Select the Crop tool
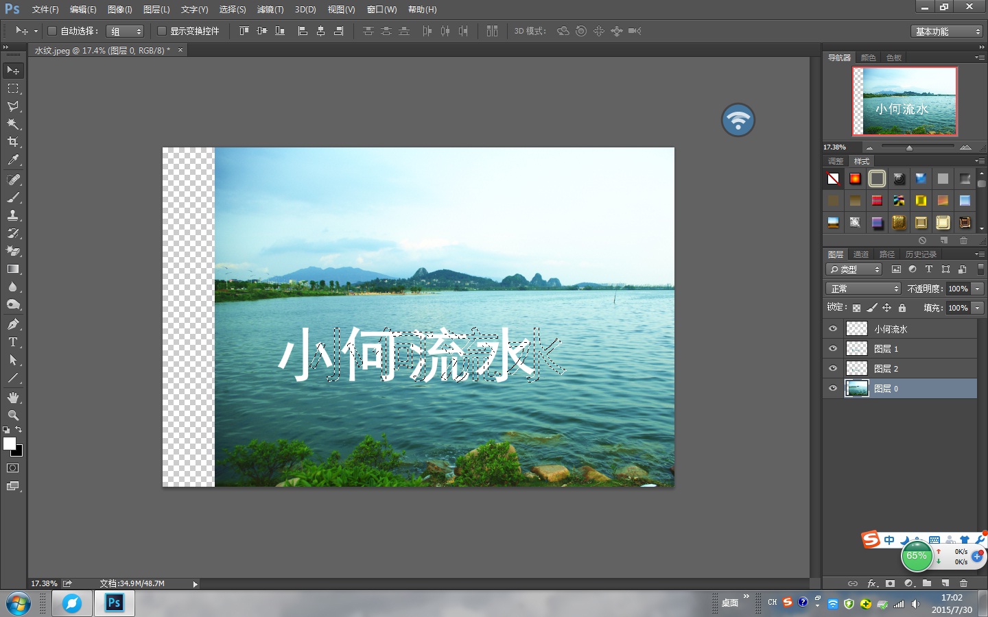988x617 pixels. point(13,142)
